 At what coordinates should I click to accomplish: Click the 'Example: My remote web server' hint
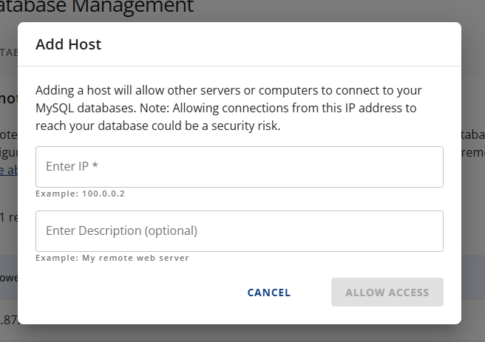click(112, 258)
